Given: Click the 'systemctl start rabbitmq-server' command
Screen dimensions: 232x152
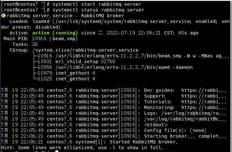Looking at the screenshot, I should pyautogui.click(x=97, y=4).
